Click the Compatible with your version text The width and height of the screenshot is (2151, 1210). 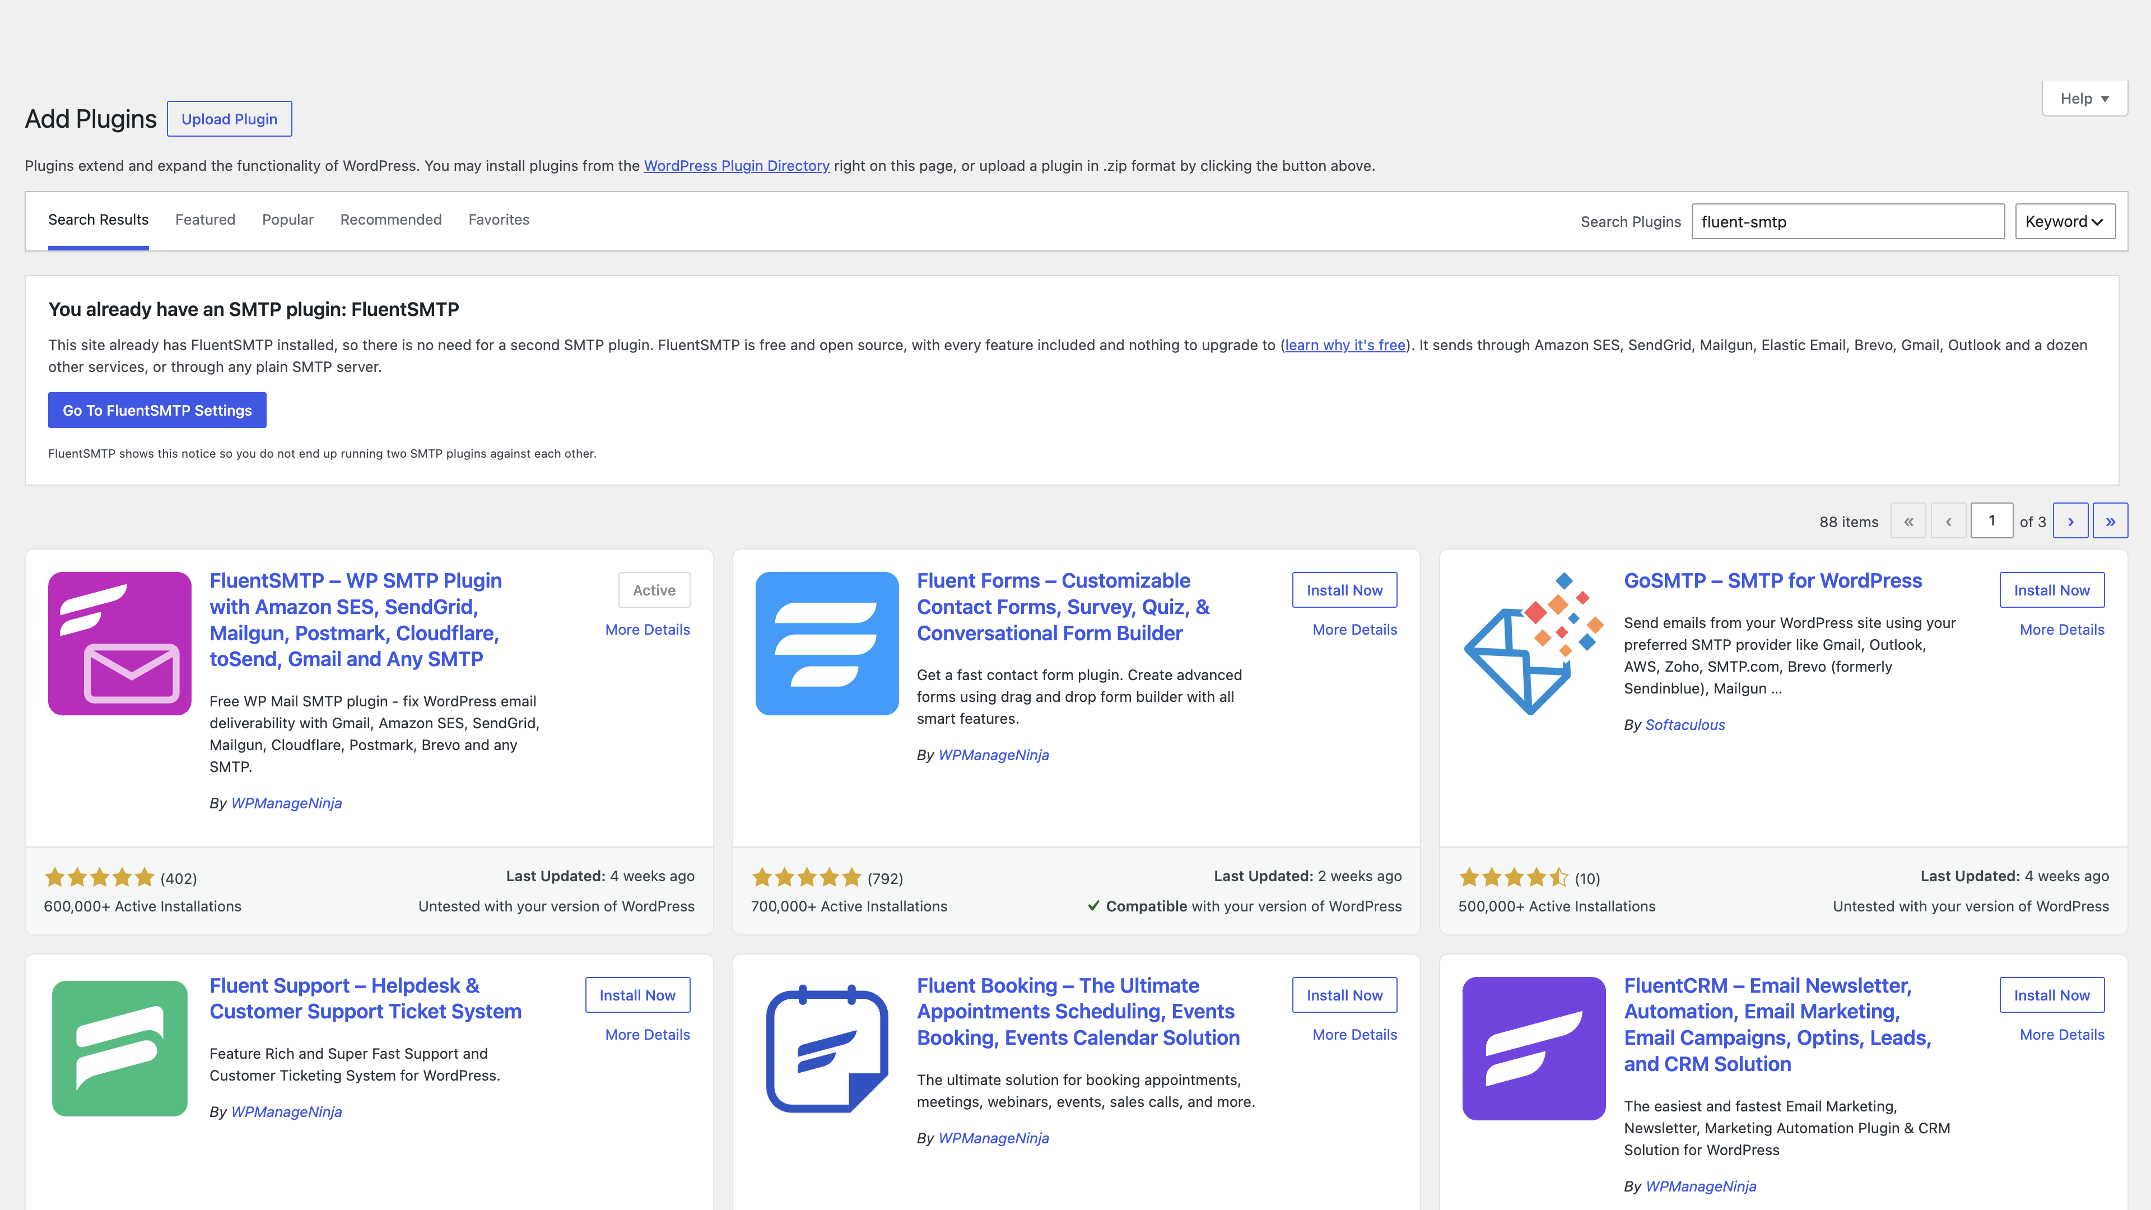pyautogui.click(x=1244, y=906)
